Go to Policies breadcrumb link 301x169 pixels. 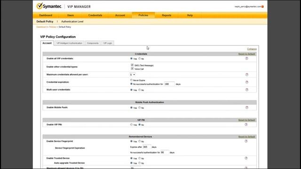tap(52, 27)
